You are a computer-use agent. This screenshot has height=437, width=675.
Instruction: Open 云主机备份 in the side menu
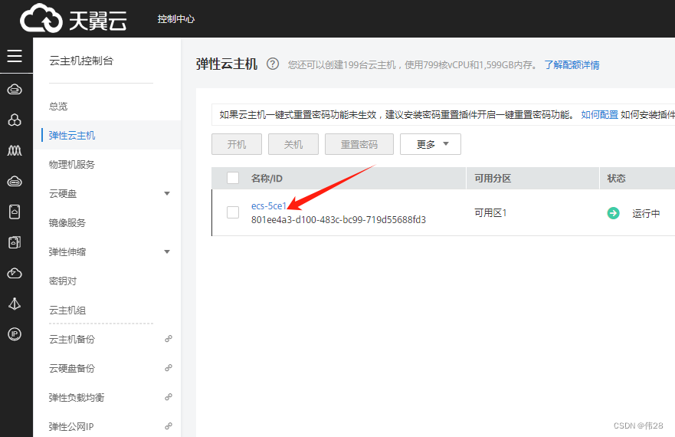click(x=72, y=339)
